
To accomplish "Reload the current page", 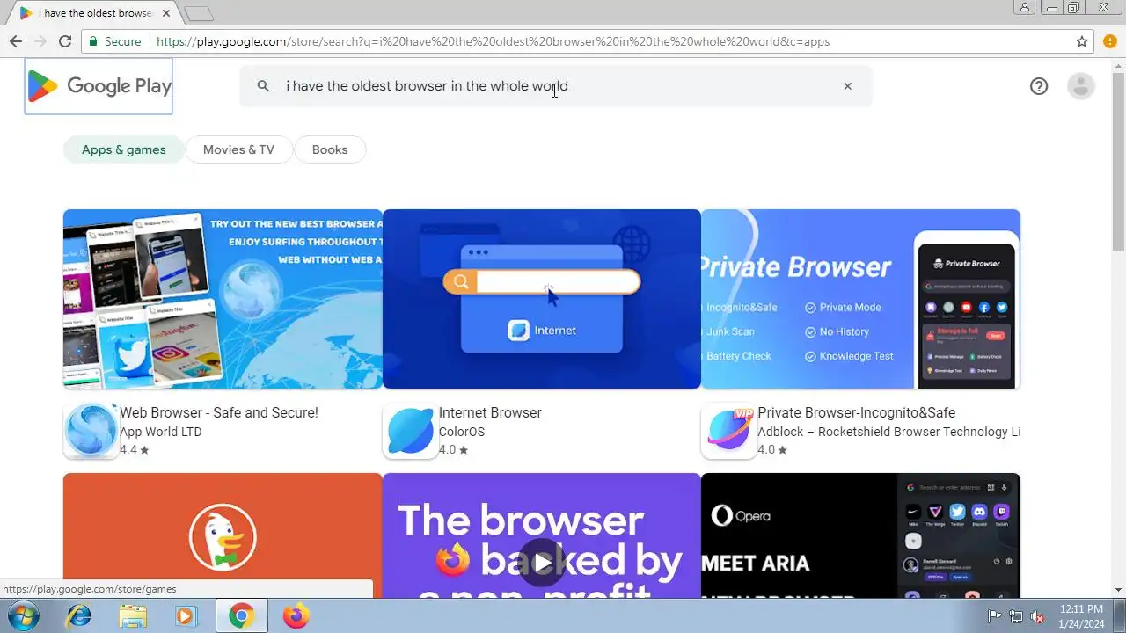I will click(x=64, y=41).
